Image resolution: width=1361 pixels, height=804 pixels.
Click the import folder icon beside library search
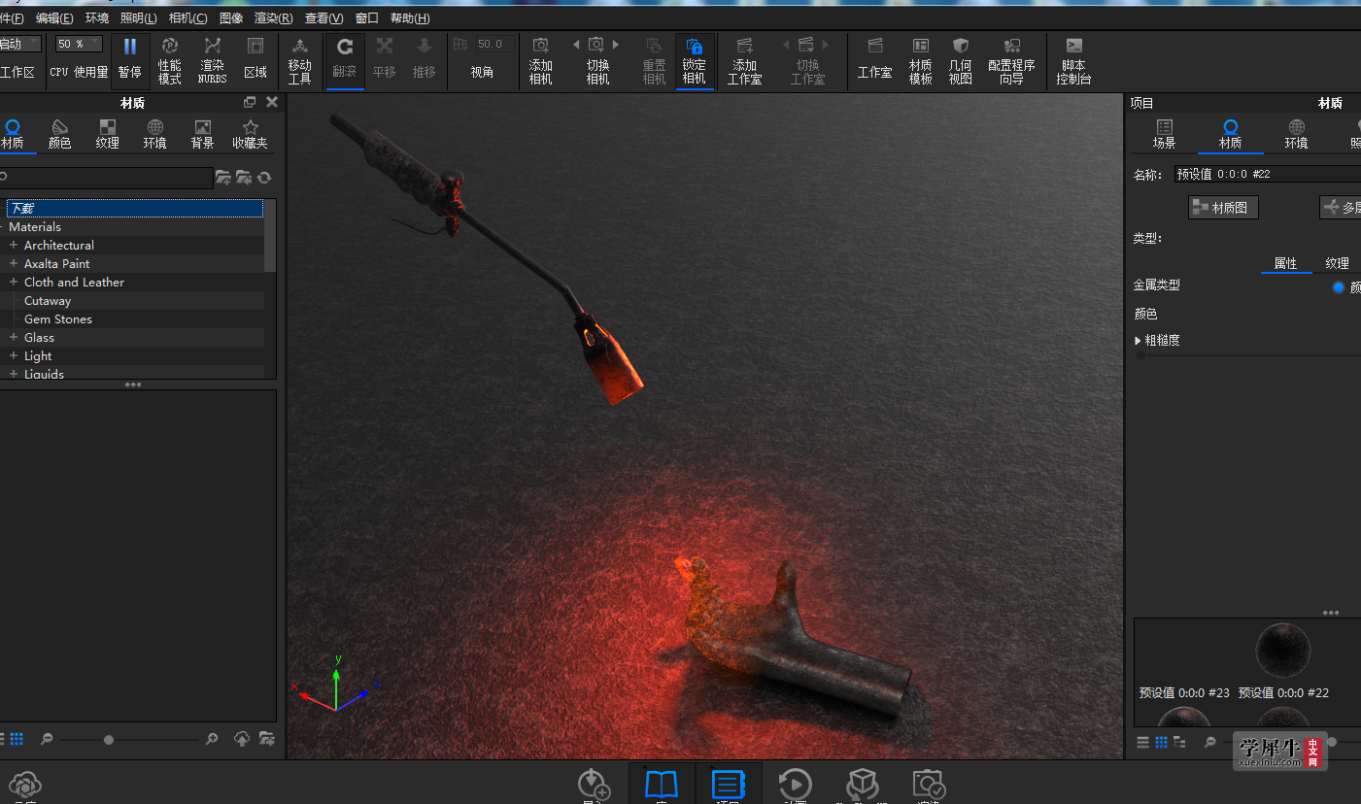click(244, 177)
